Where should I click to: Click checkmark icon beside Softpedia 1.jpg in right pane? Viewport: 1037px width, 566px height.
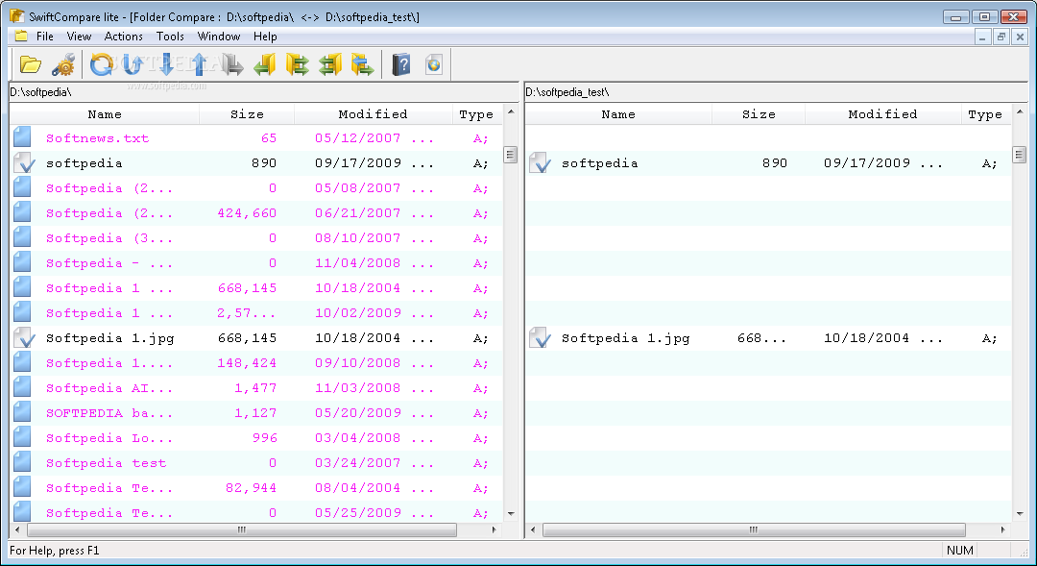click(x=540, y=337)
